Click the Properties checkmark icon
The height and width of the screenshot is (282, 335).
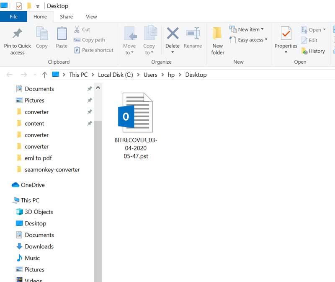(286, 34)
